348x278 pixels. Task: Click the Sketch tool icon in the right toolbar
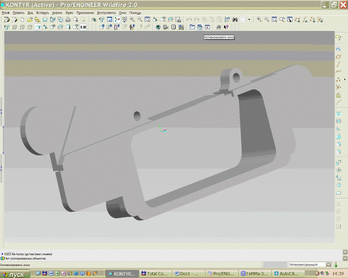[x=338, y=49]
